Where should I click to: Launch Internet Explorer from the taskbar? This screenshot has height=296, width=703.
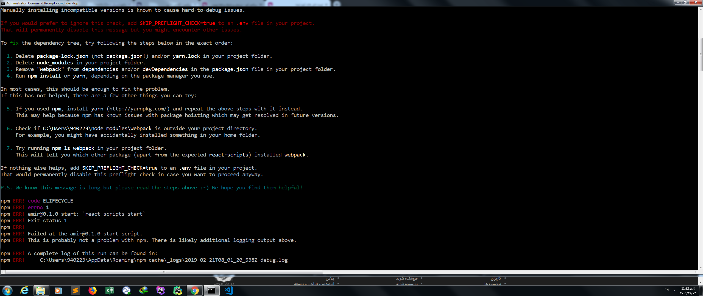[24, 291]
